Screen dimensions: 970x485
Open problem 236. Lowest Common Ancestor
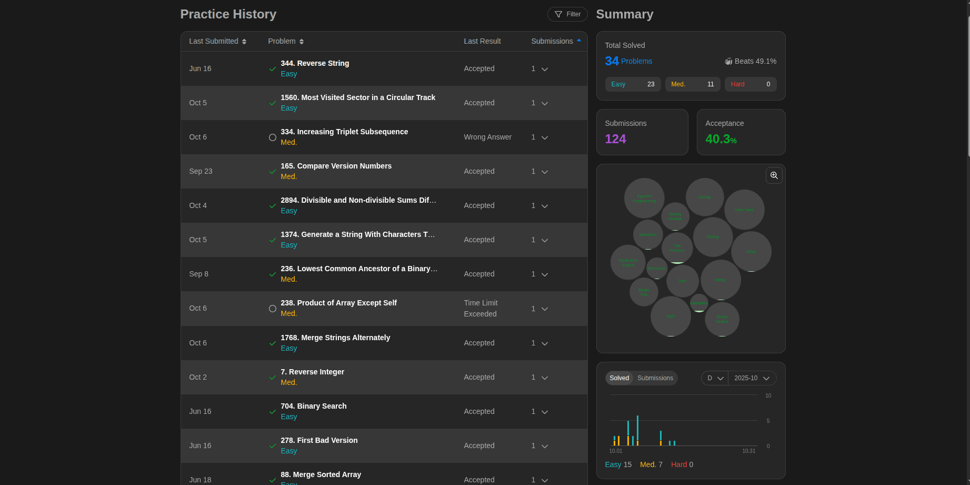[x=359, y=269]
